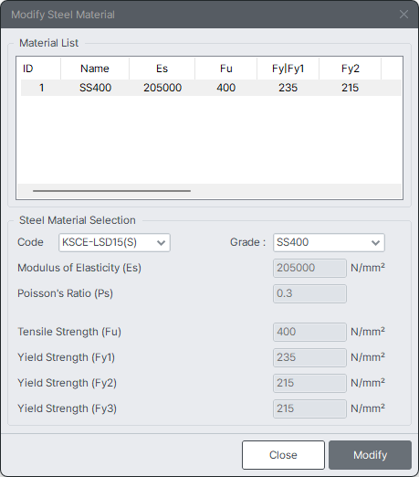Sort by the Name column header

pyautogui.click(x=95, y=69)
